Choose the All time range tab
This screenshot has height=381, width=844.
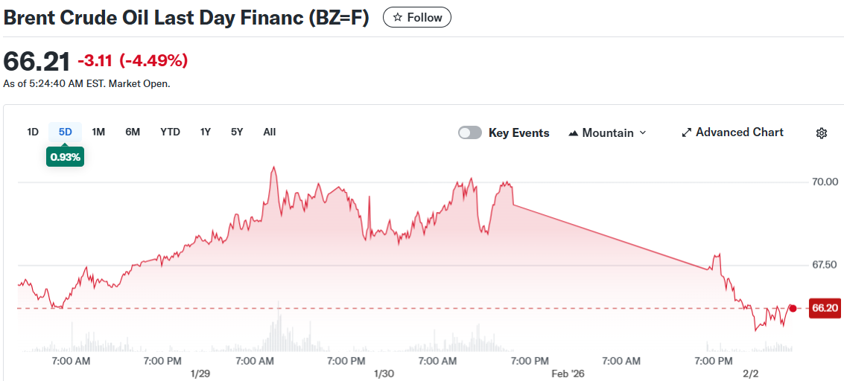(270, 132)
